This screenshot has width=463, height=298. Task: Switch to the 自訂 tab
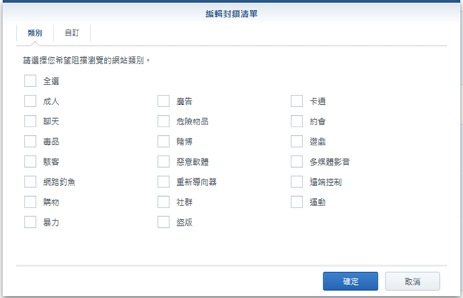click(72, 33)
